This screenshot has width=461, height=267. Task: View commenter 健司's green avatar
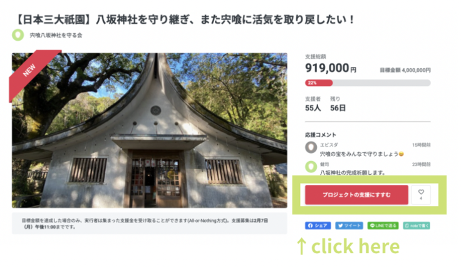pos(311,167)
